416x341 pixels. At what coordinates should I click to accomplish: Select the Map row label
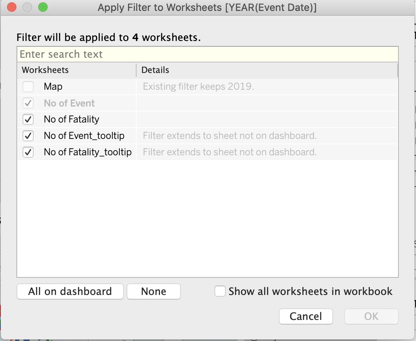pos(53,87)
